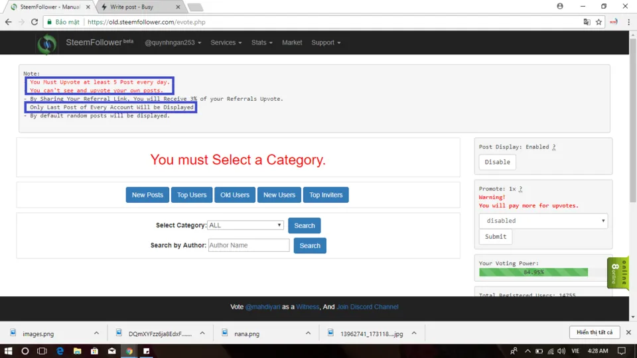Click the browser address bar URL

point(146,22)
